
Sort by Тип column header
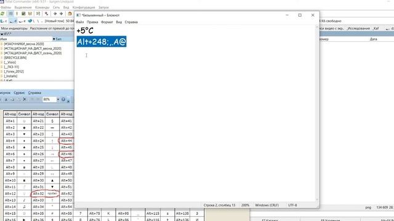(63, 39)
